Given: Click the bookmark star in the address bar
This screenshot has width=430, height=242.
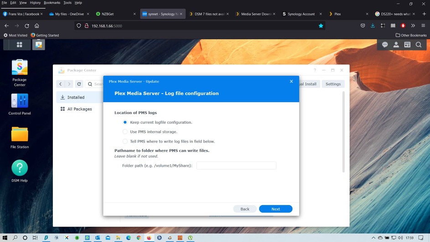Looking at the screenshot, I should coord(321,26).
